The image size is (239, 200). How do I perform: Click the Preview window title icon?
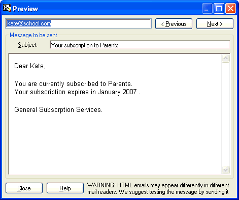[x=7, y=8]
